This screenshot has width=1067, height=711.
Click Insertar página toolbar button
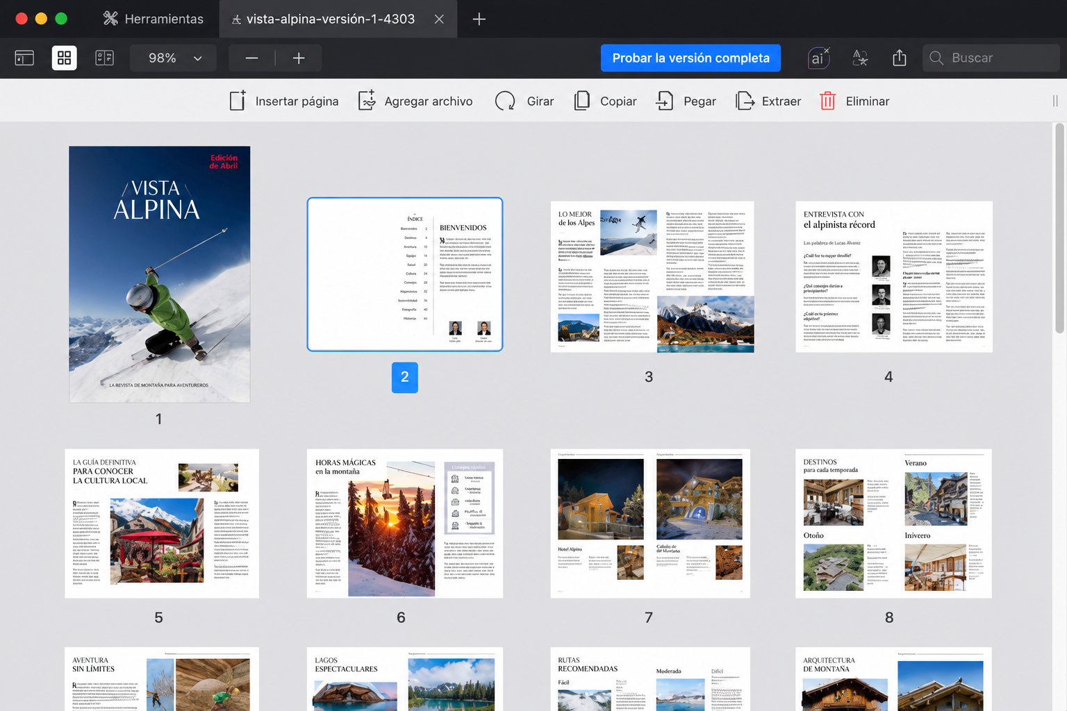tap(284, 101)
